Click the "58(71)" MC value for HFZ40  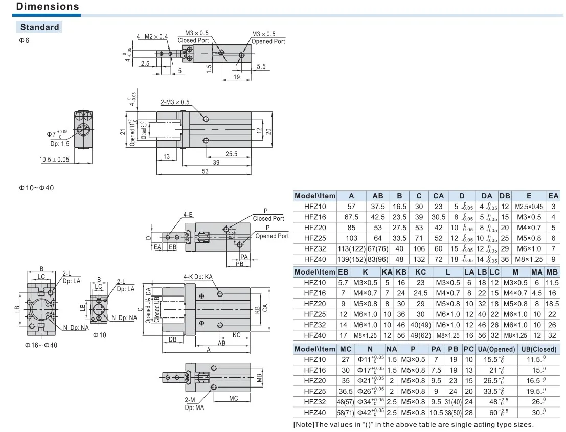(x=345, y=413)
